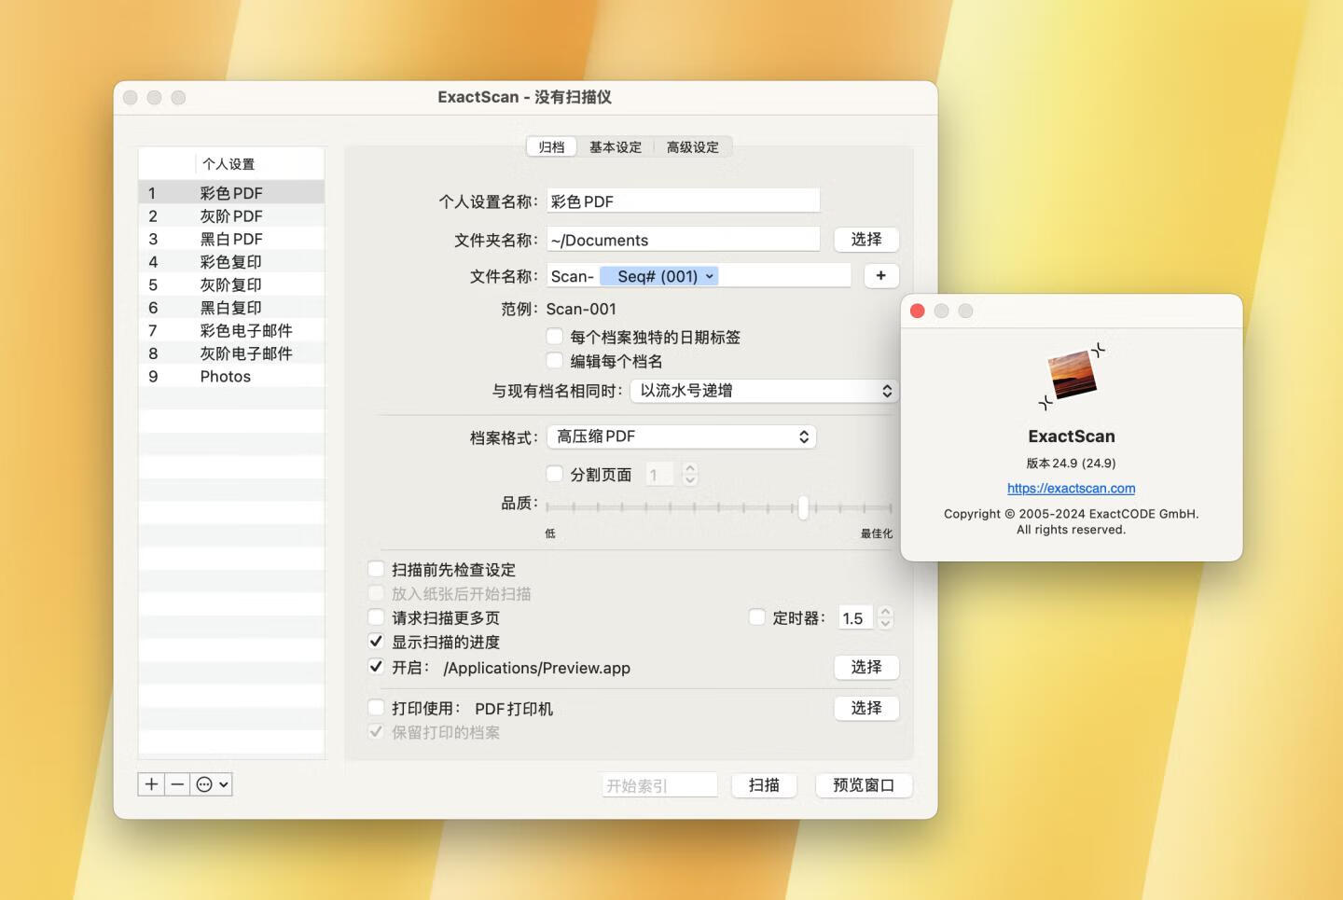This screenshot has width=1343, height=900.
Task: Select profile 9 Photos
Action: [231, 376]
